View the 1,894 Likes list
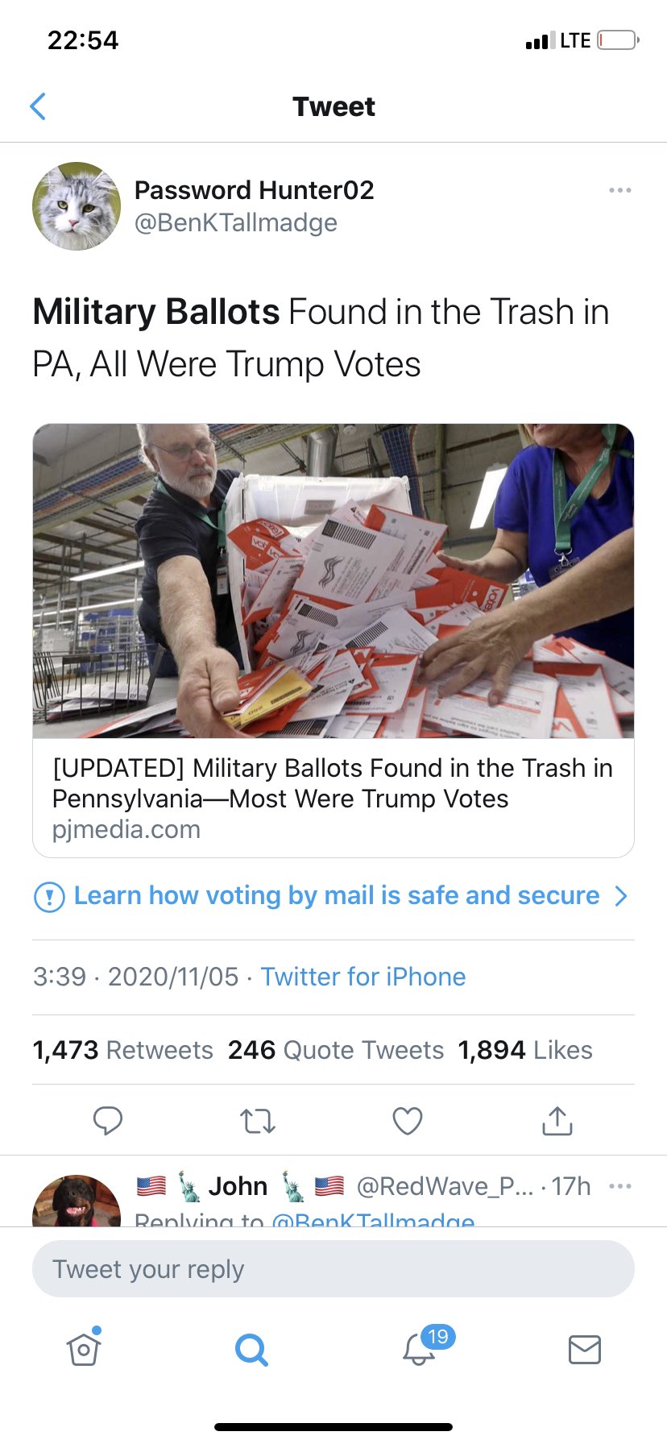The height and width of the screenshot is (1444, 667). point(525,1050)
